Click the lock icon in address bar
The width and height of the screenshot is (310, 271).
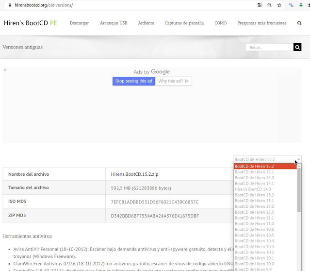click(x=10, y=5)
